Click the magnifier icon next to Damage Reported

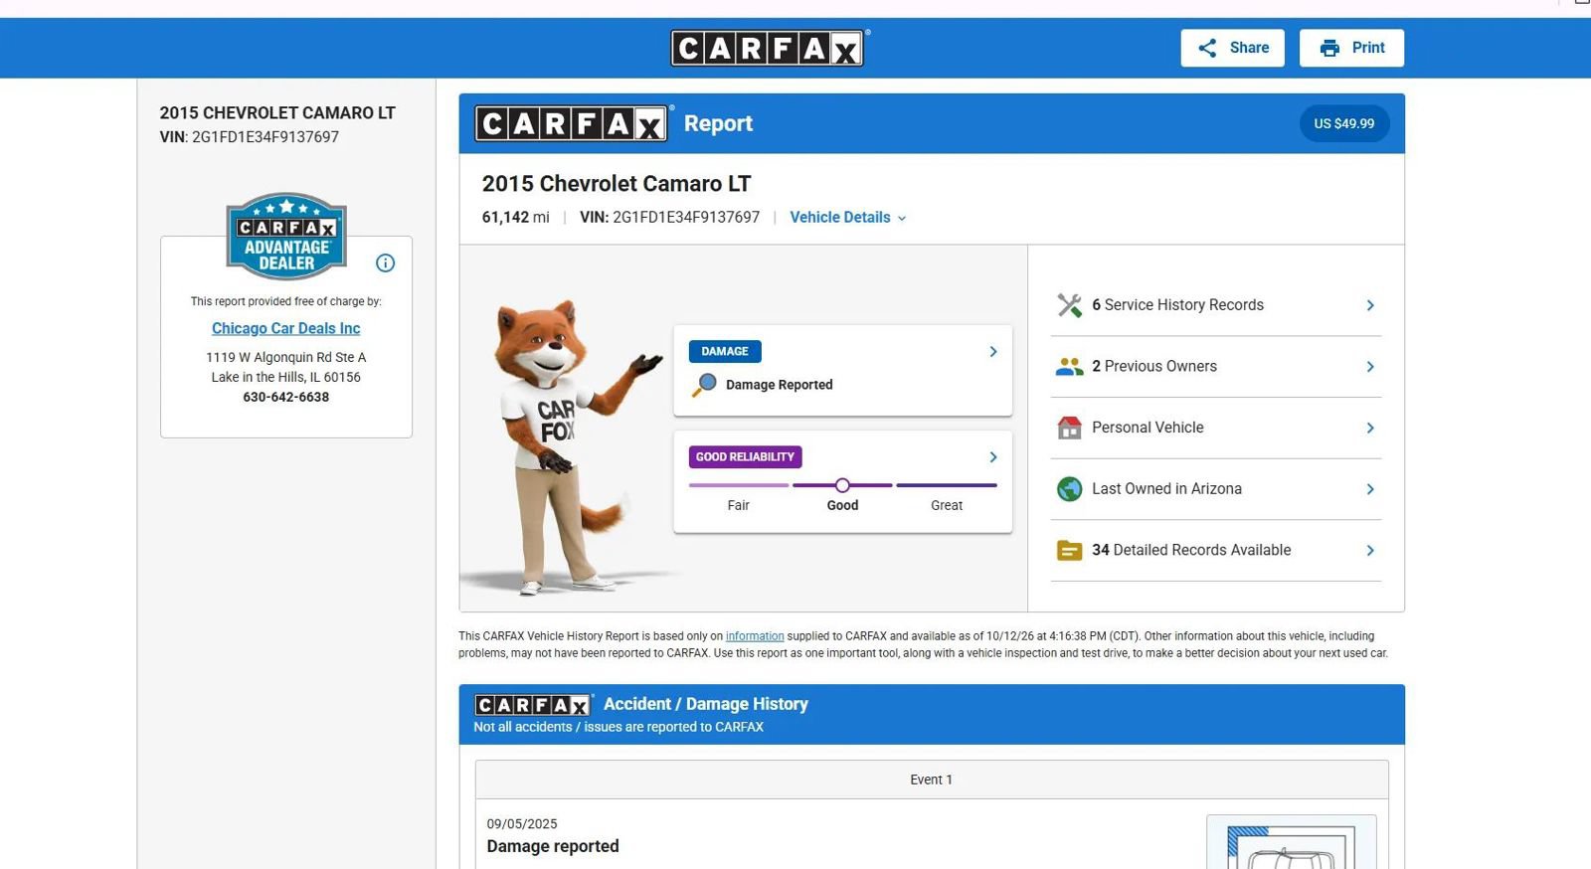coord(704,385)
